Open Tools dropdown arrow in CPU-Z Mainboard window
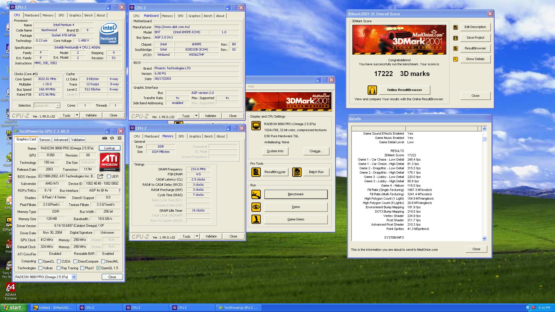 pos(196,116)
